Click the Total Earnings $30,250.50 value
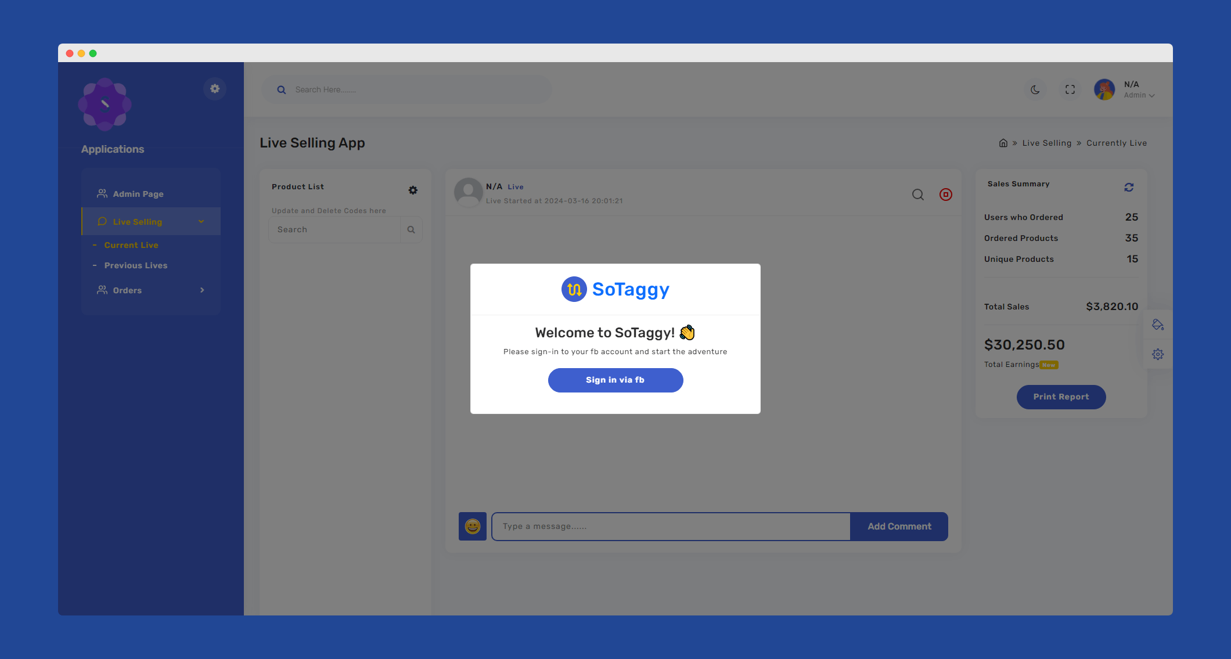1231x659 pixels. coord(1024,345)
